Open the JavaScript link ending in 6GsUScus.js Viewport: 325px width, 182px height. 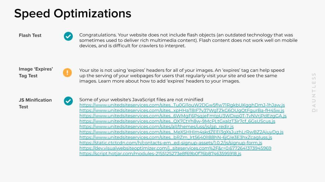pyautogui.click(x=177, y=121)
